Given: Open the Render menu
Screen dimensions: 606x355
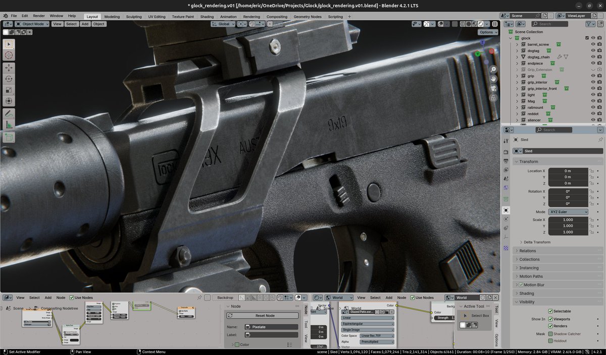Looking at the screenshot, I should coord(39,16).
